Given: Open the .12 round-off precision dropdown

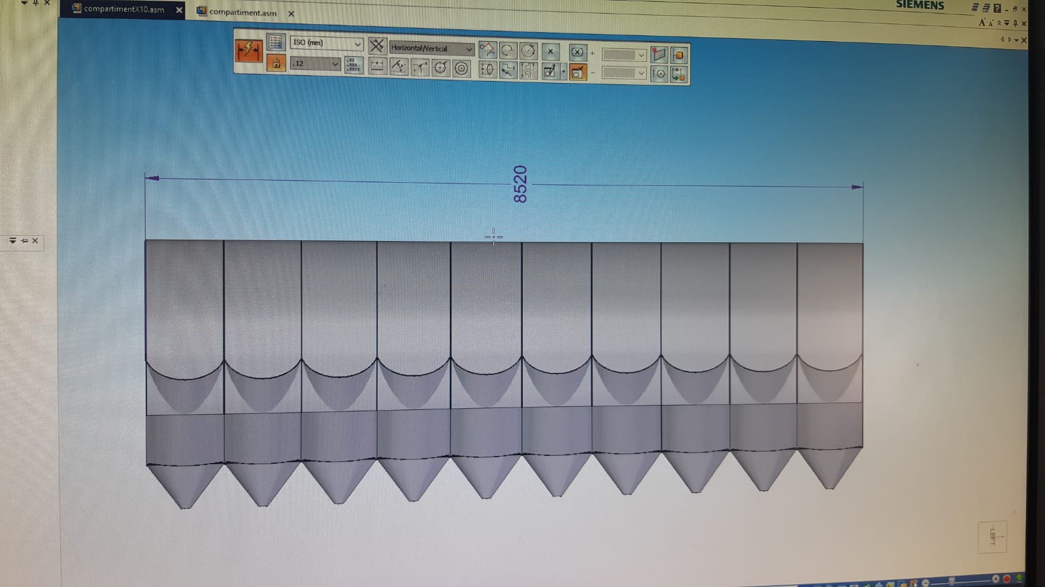Looking at the screenshot, I should [315, 63].
